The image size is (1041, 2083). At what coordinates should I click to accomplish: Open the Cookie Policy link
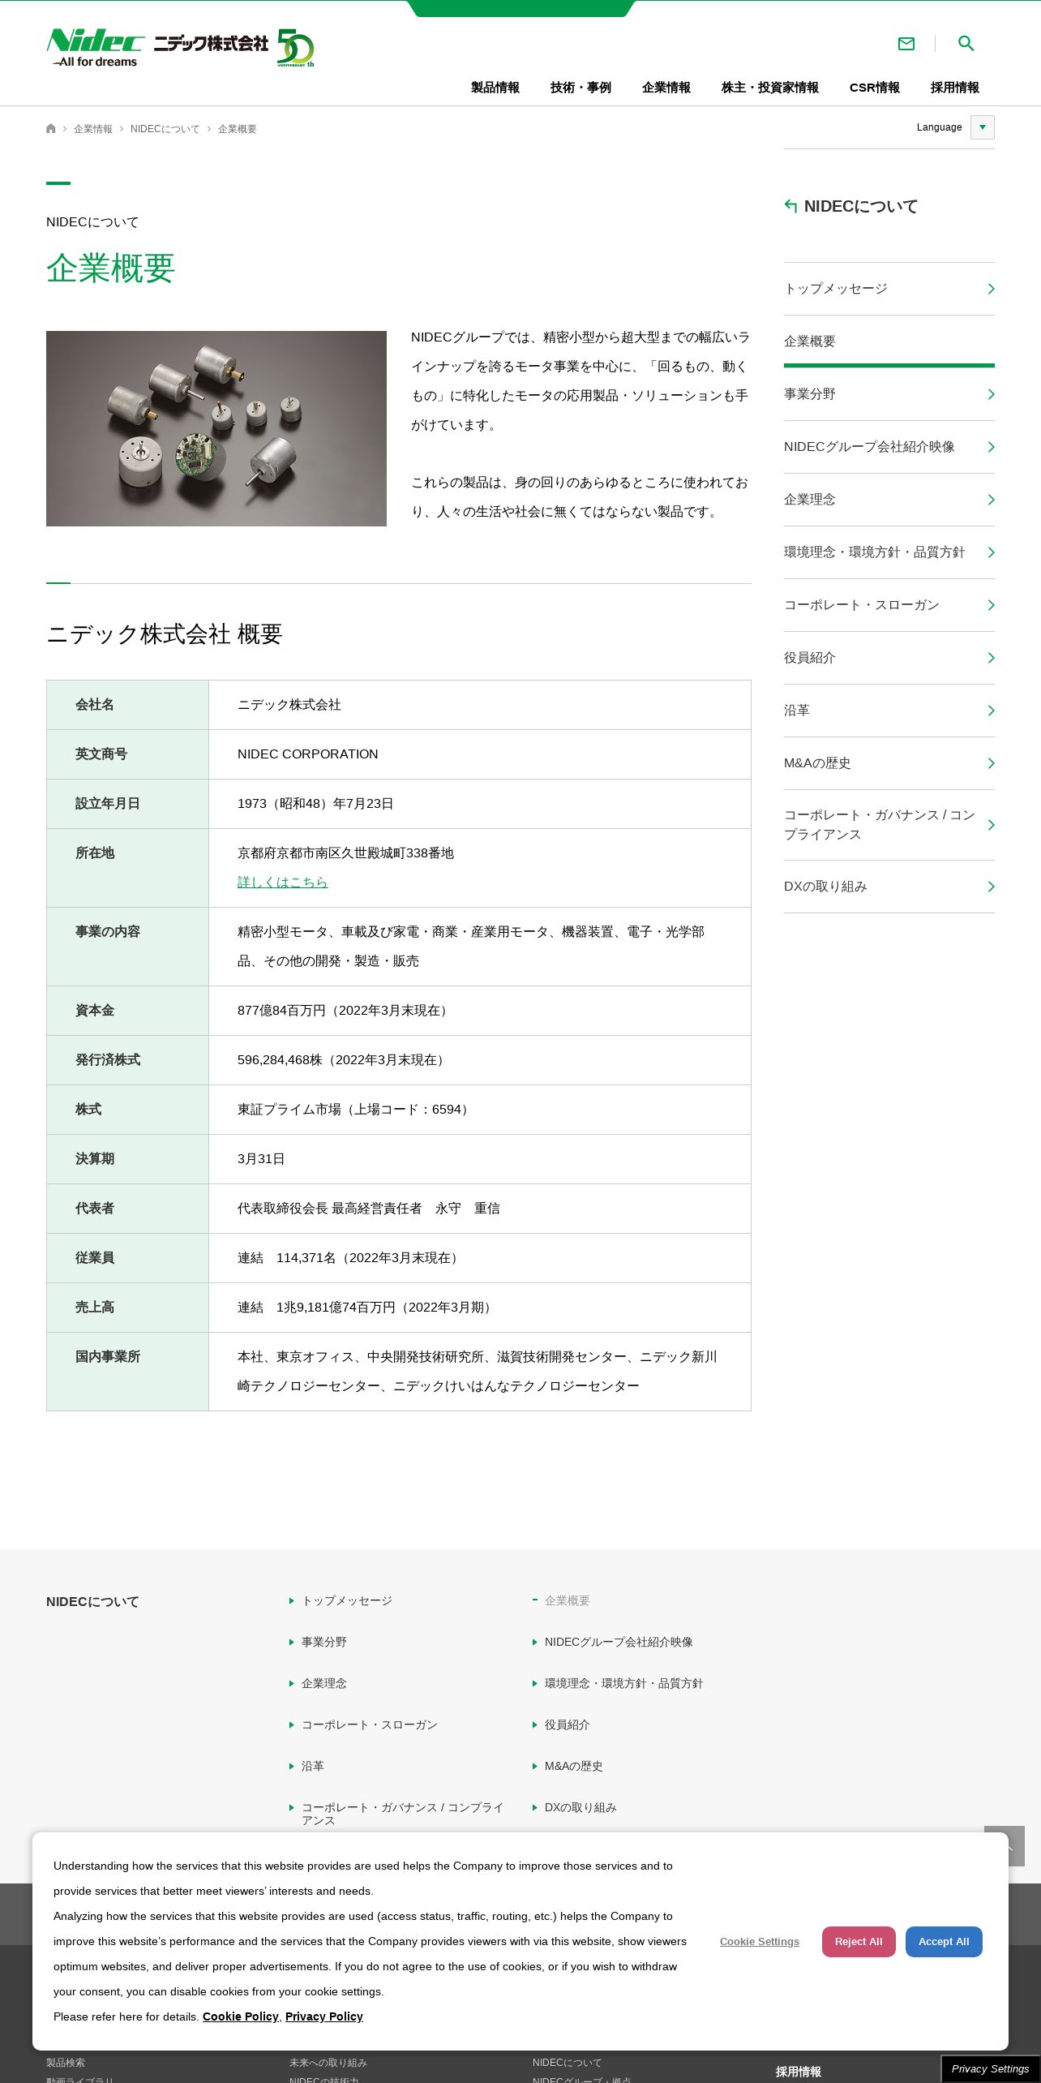coord(241,2016)
